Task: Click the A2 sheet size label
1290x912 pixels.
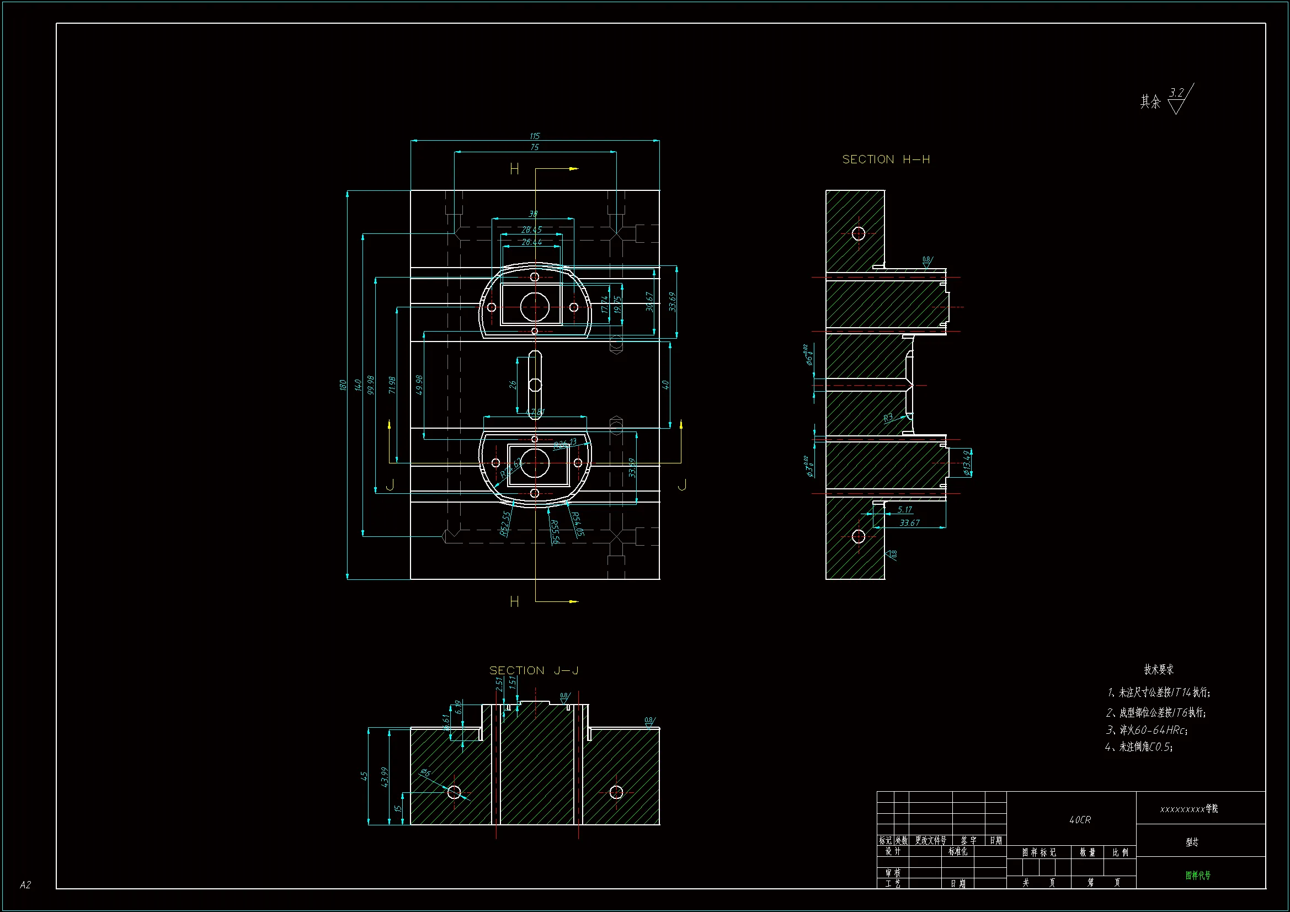Action: 25,885
